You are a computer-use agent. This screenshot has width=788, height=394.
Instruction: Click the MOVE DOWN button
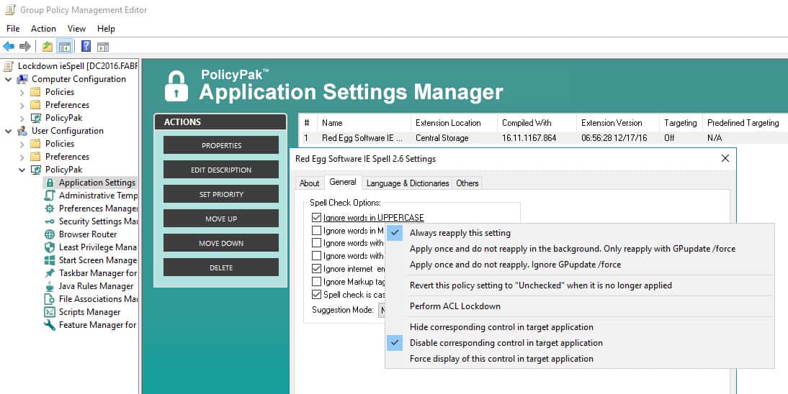coord(221,244)
